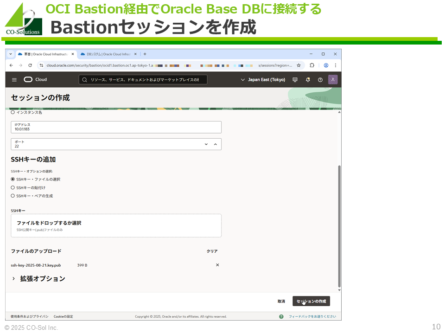Select SSHキー・ペアの生成 option
Screen dimensions: 445x334
tap(13, 196)
